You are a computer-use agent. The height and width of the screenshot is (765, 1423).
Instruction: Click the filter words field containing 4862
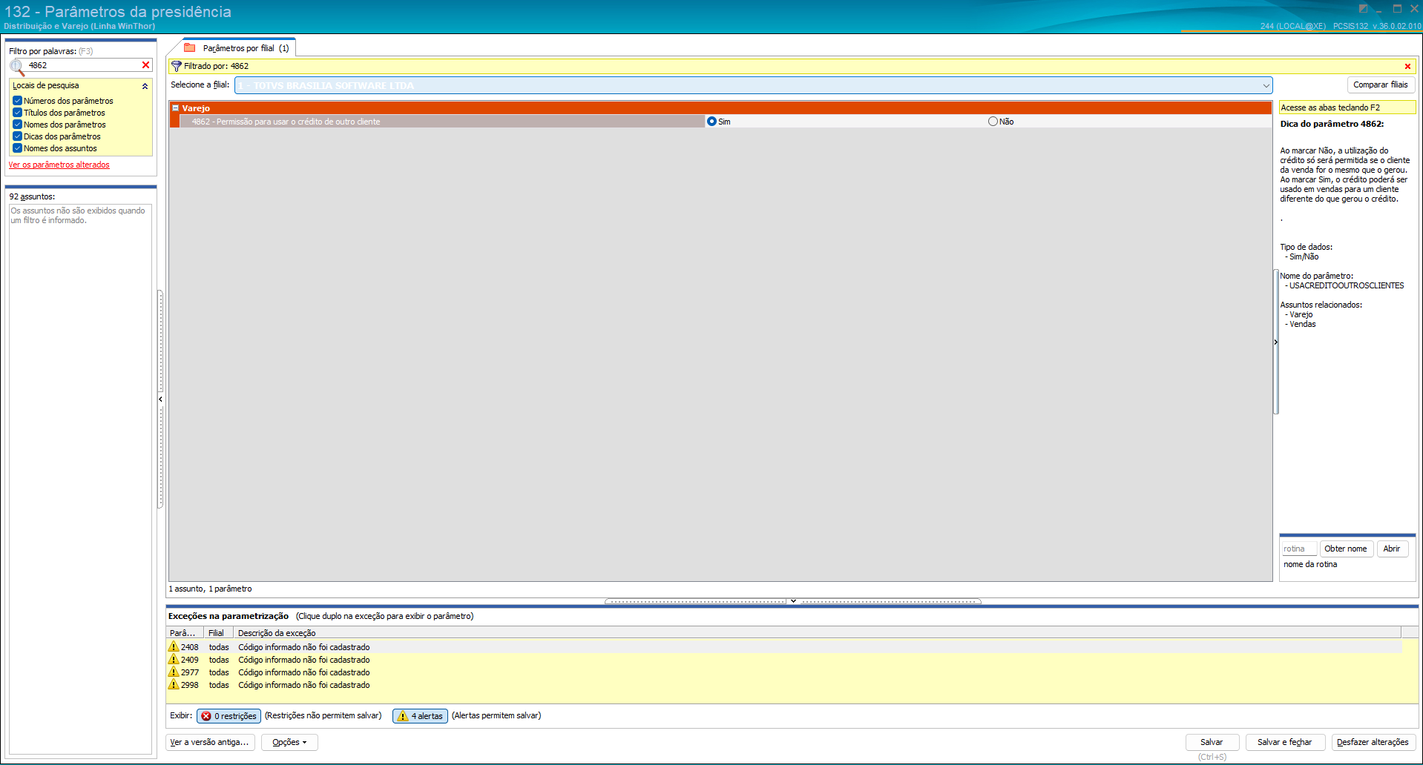(x=82, y=65)
